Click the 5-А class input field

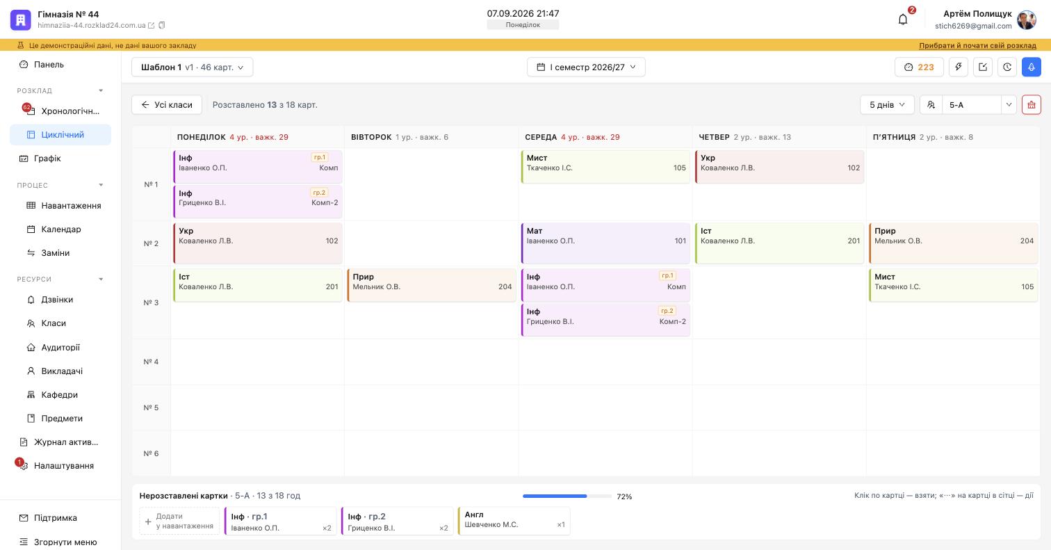tap(972, 105)
